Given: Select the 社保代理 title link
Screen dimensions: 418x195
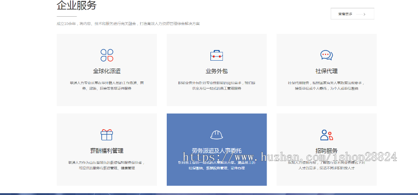Looking at the screenshot, I should coord(327,71).
